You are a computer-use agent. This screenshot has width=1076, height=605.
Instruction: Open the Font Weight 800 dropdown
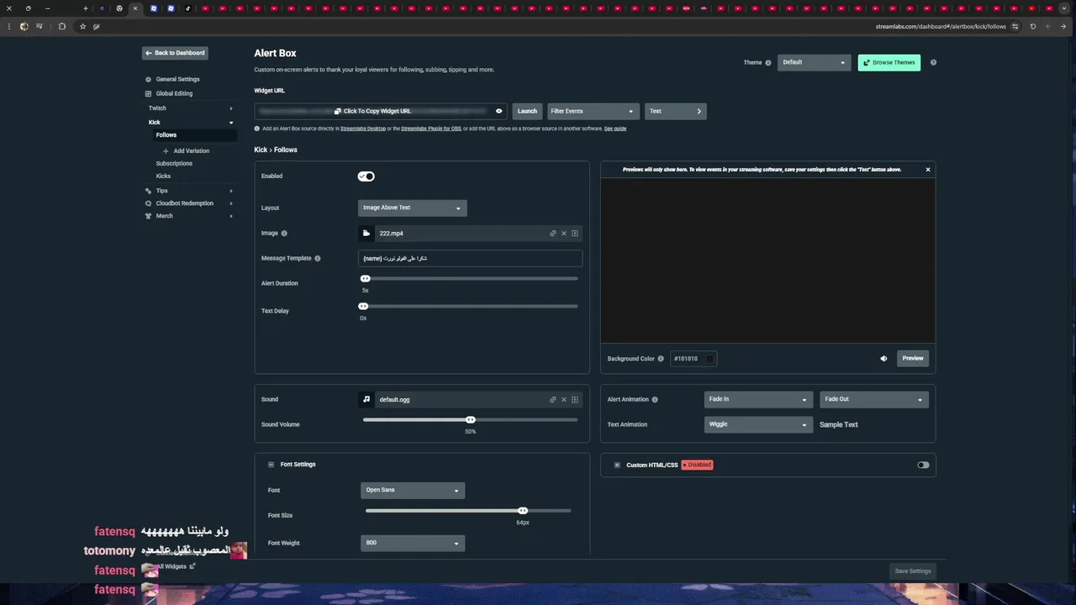[412, 543]
